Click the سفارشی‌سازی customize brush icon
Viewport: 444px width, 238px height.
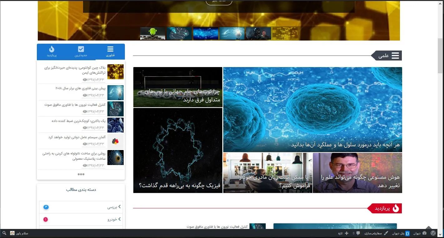pos(386,233)
